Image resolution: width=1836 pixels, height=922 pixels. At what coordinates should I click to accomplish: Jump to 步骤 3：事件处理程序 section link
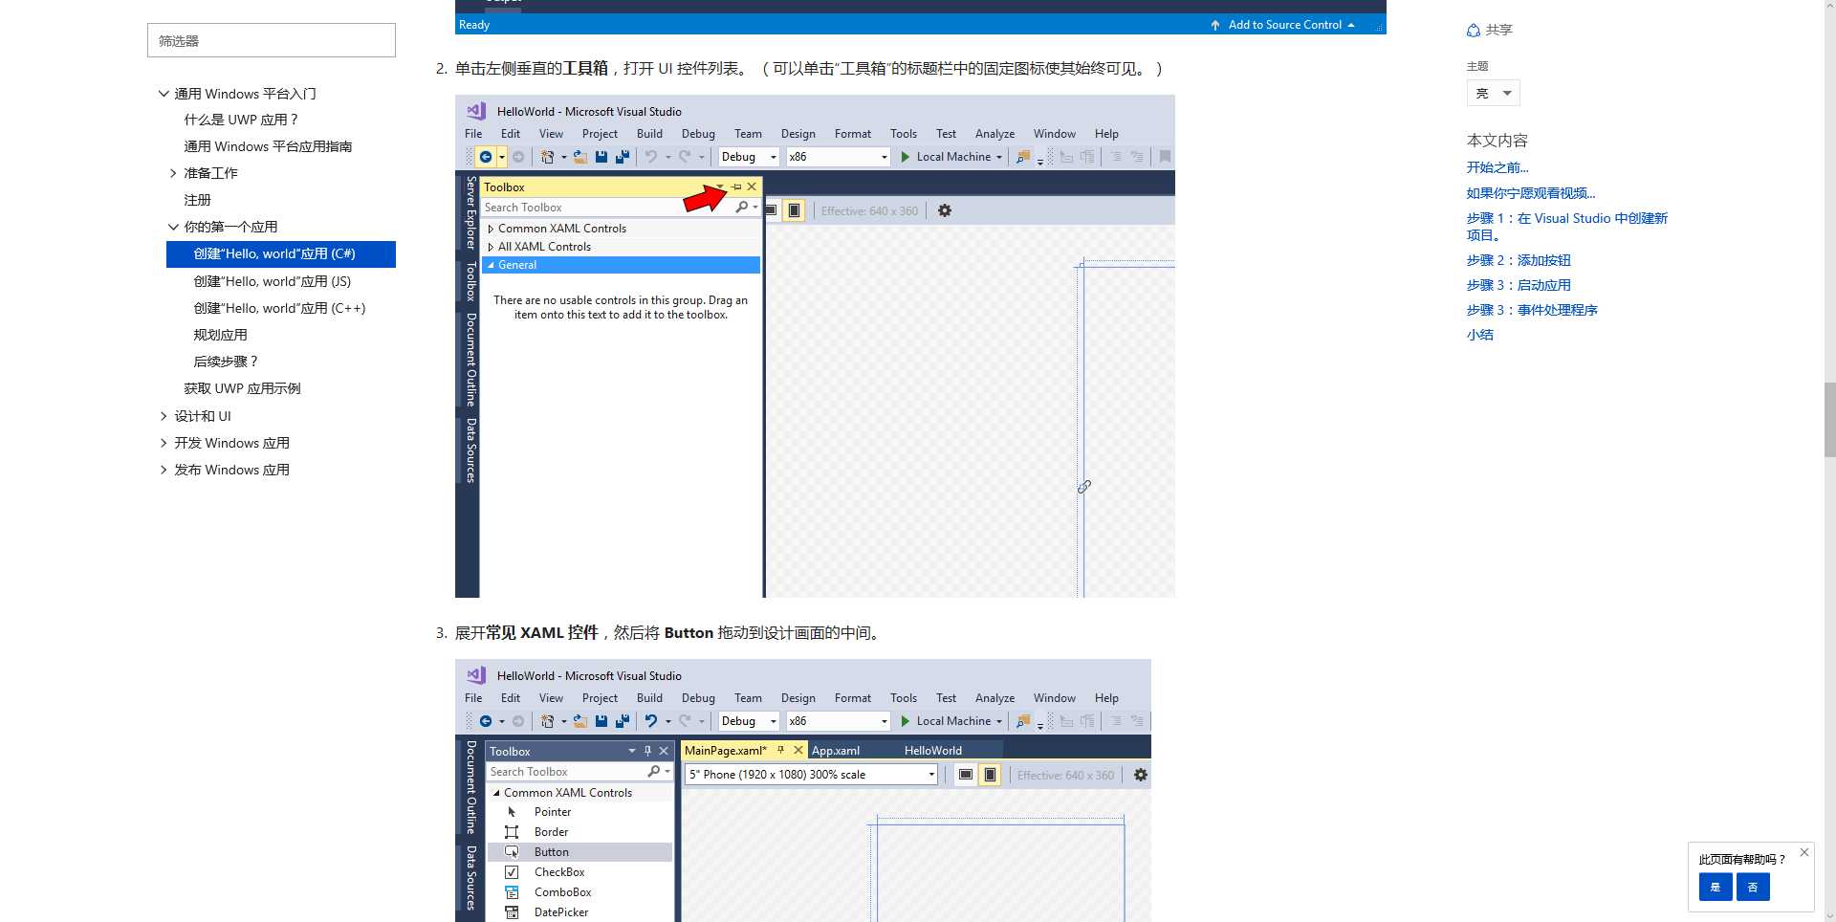click(1532, 310)
